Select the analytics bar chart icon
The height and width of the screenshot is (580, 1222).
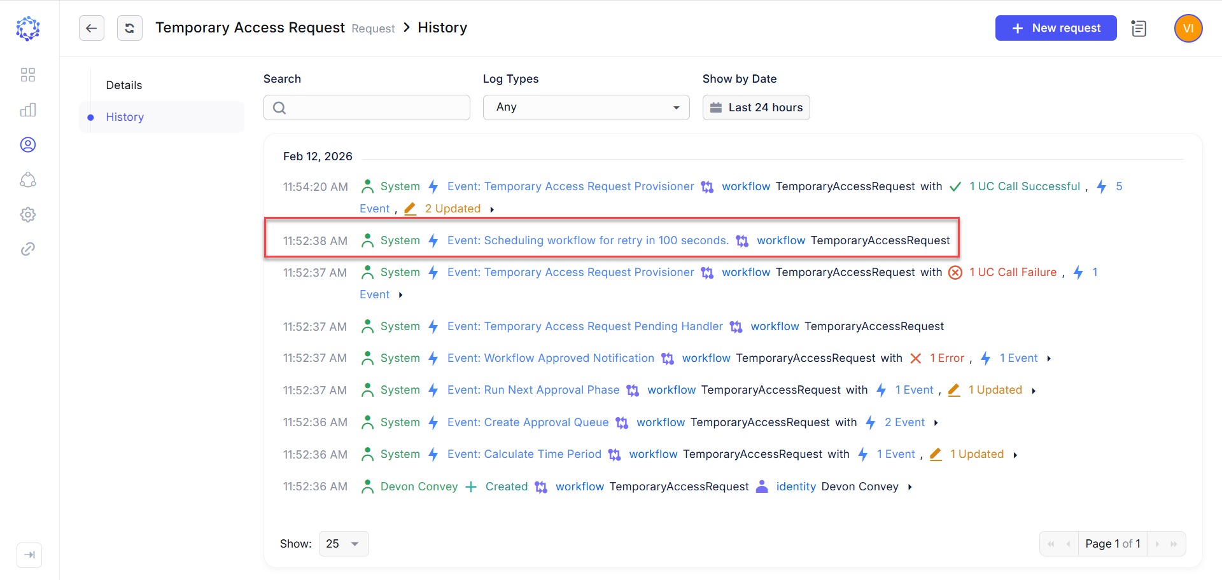(x=28, y=109)
